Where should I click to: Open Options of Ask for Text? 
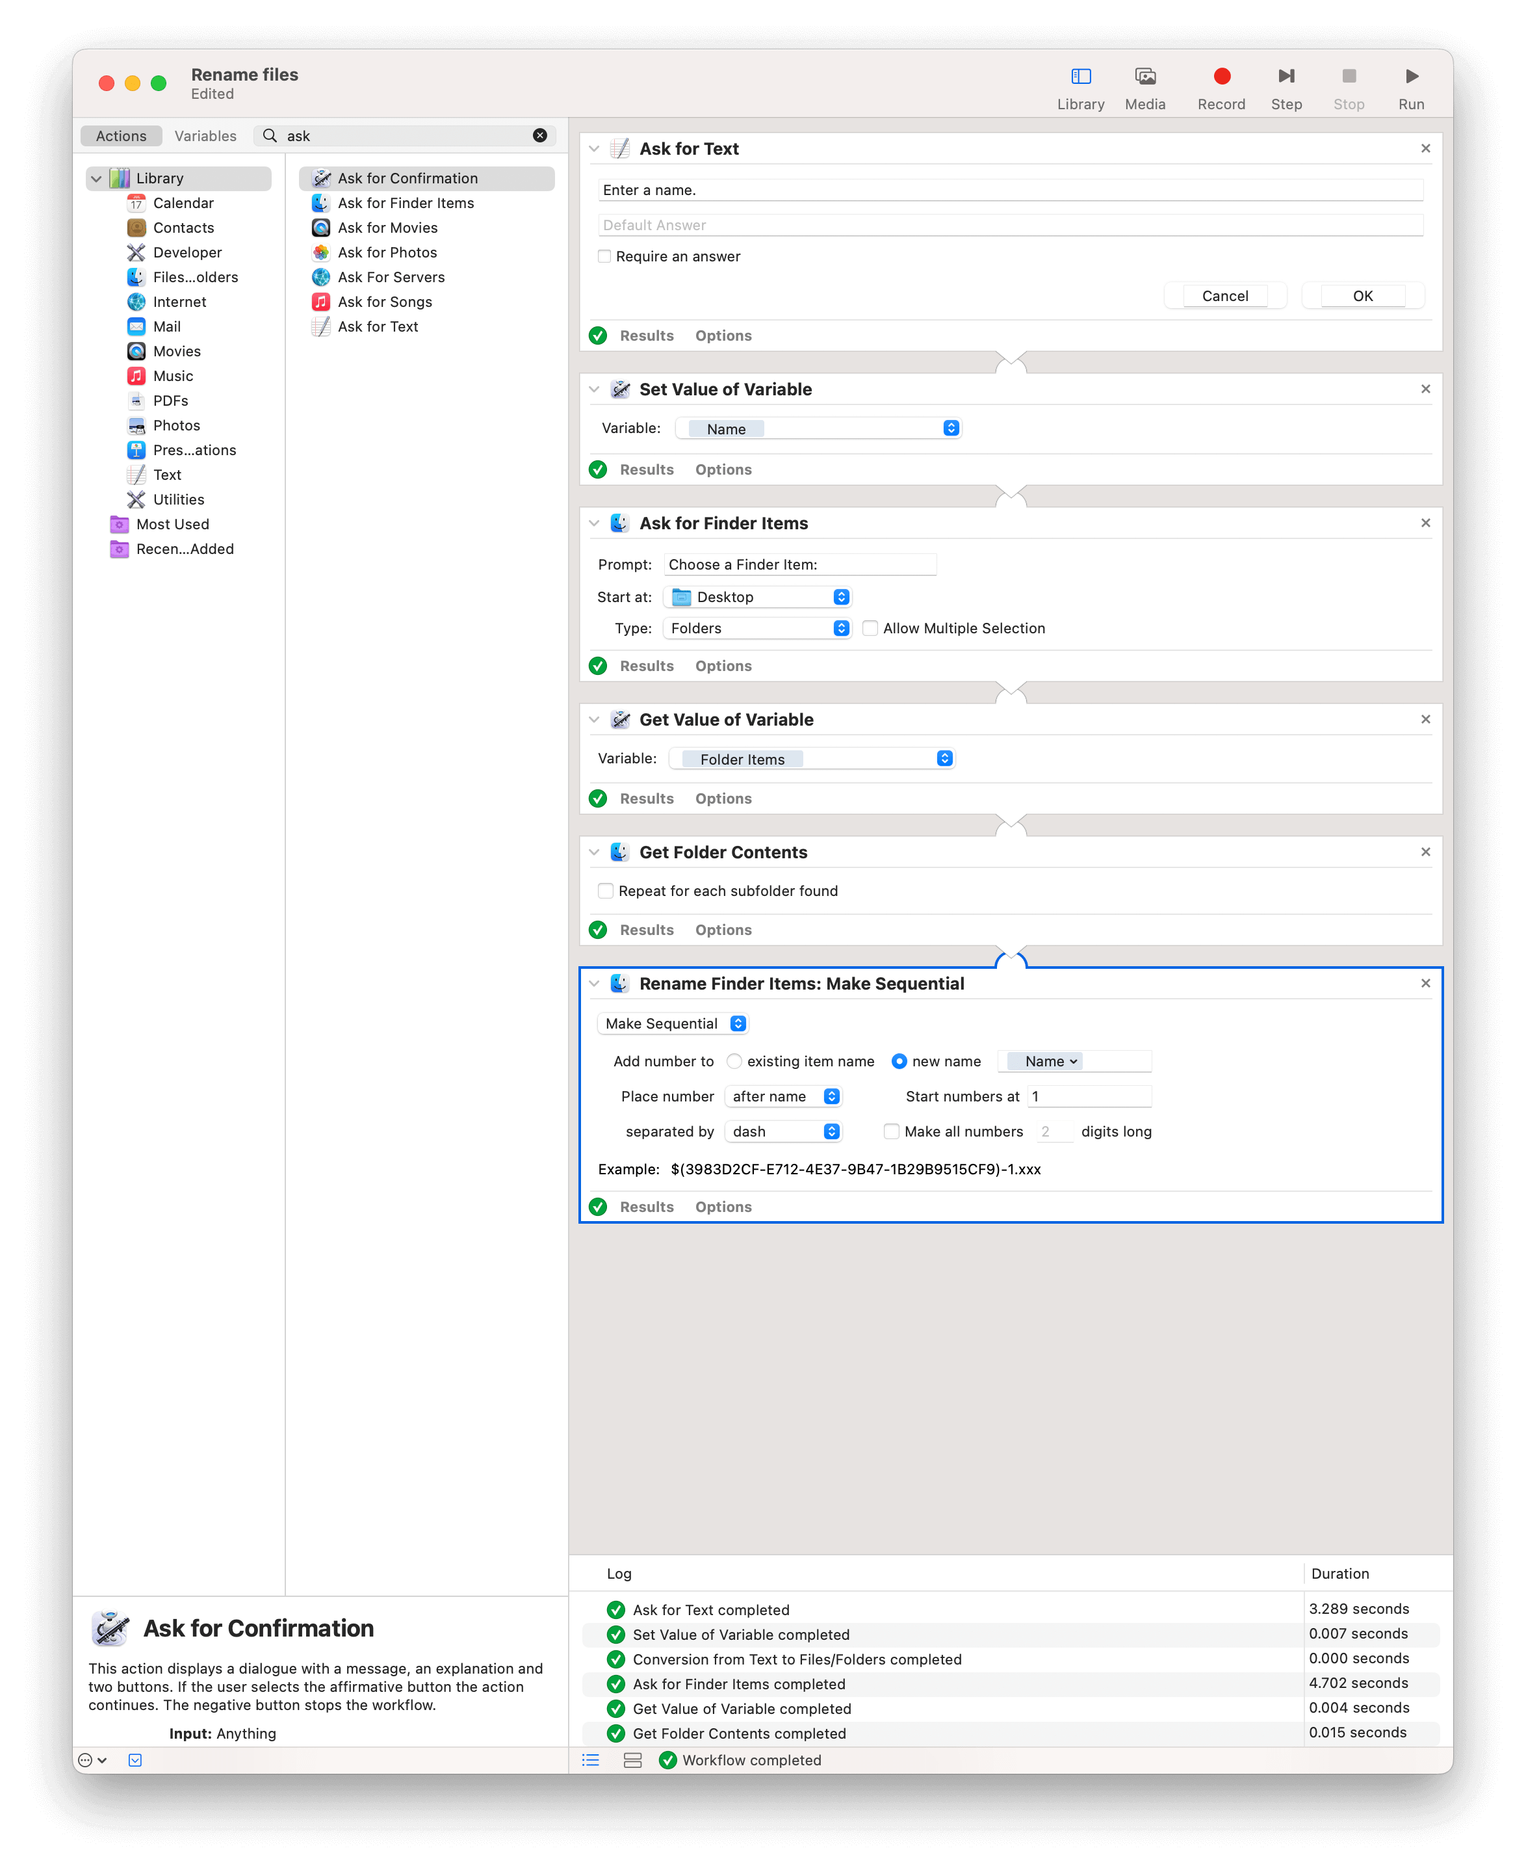coord(723,335)
